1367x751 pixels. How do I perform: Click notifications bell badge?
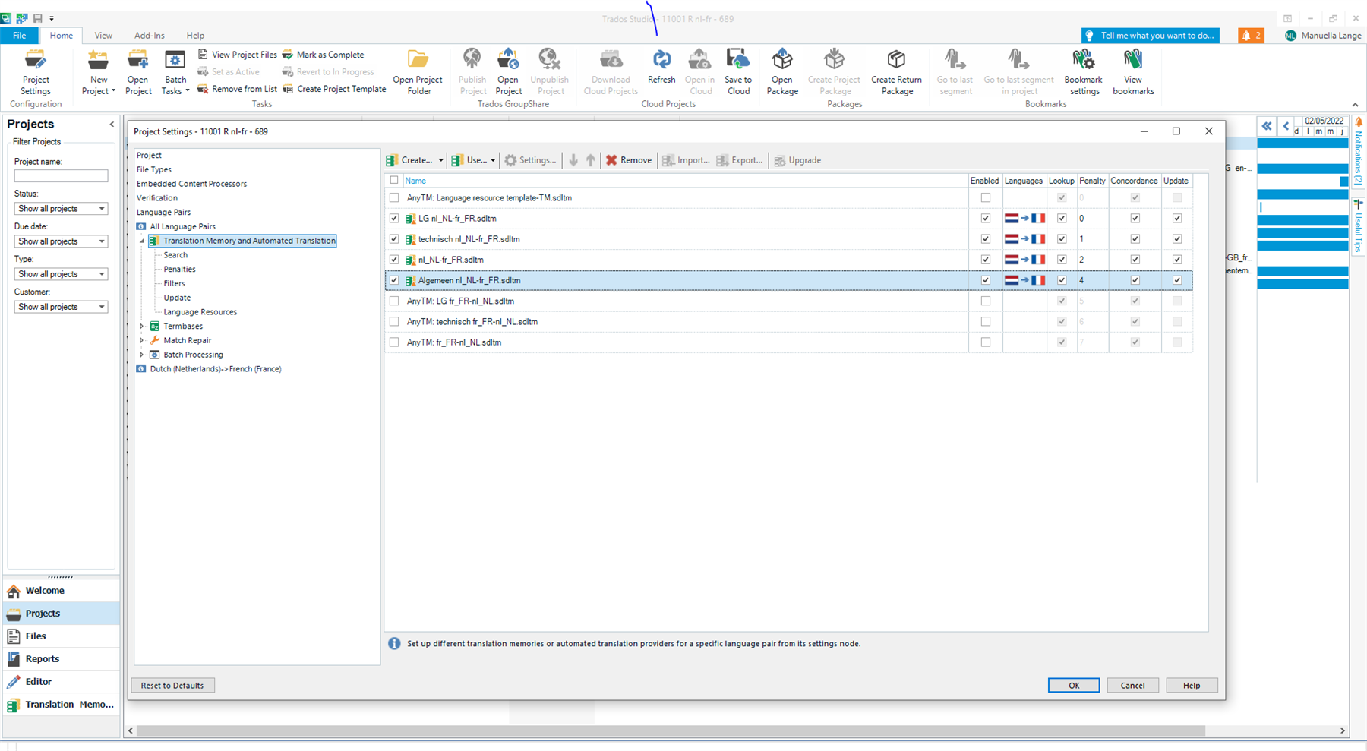point(1251,36)
